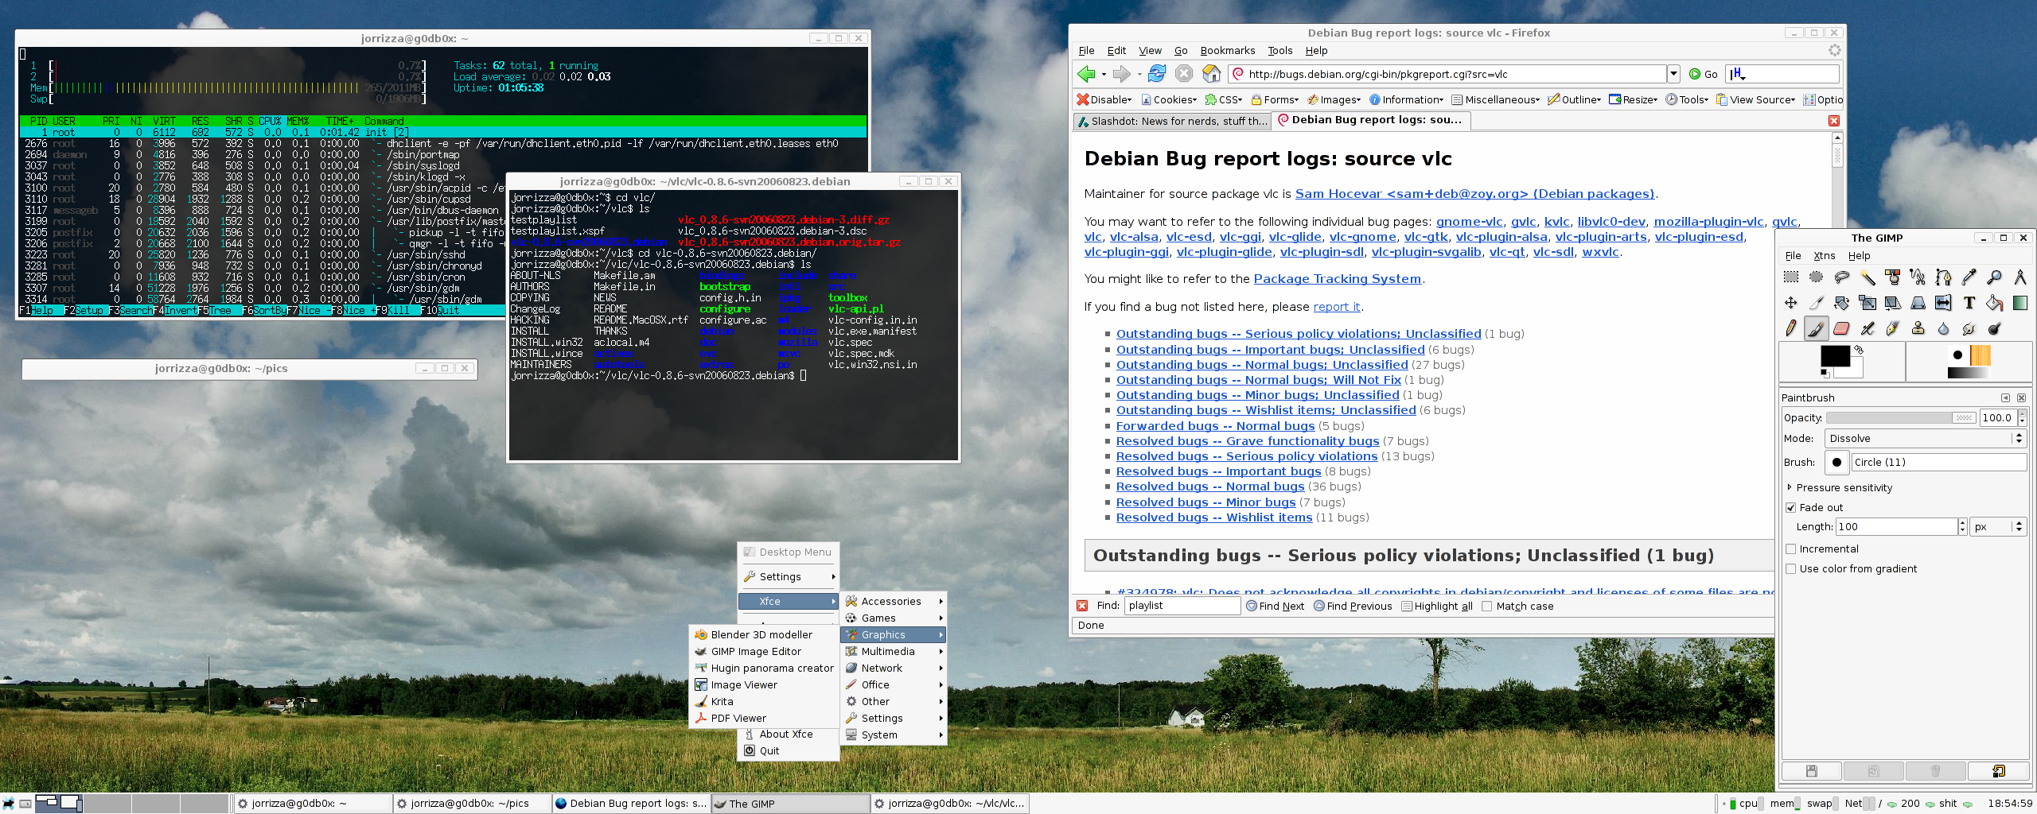2037x814 pixels.
Task: Swap foreground and background colors in GIMP
Action: click(x=1859, y=350)
